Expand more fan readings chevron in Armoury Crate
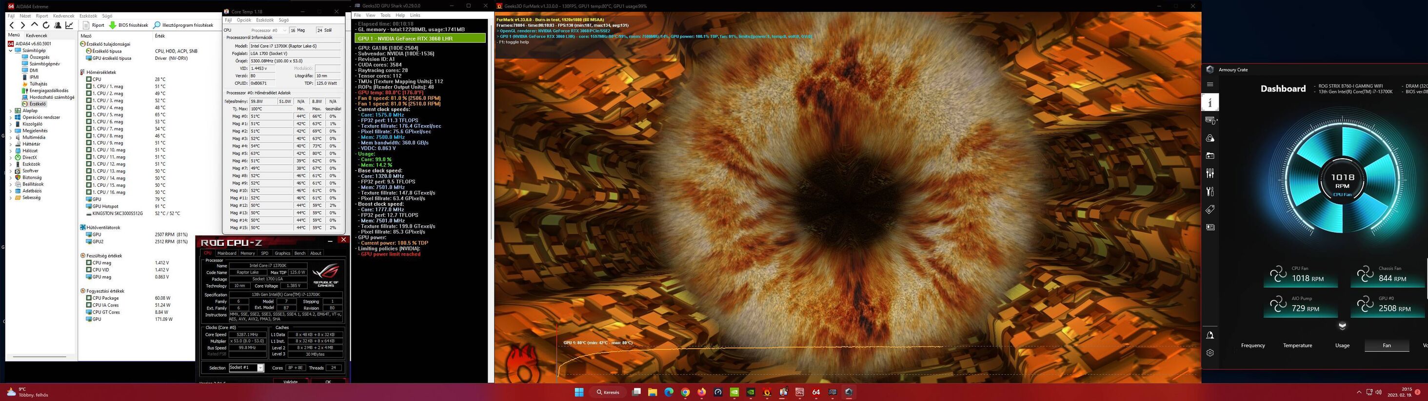This screenshot has height=401, width=1428. click(1342, 326)
